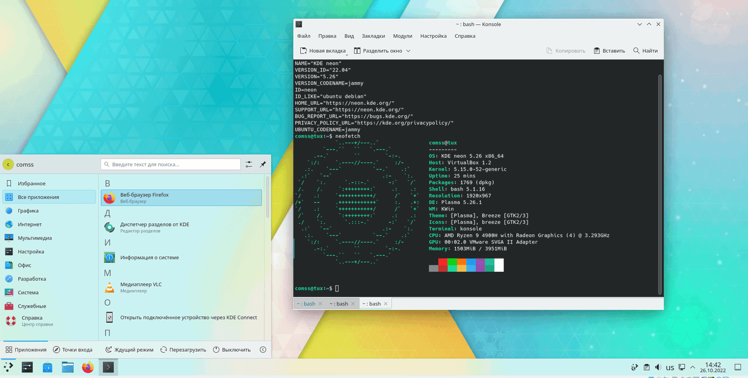Select the currently active bash tab
The width and height of the screenshot is (748, 378).
[x=375, y=304]
